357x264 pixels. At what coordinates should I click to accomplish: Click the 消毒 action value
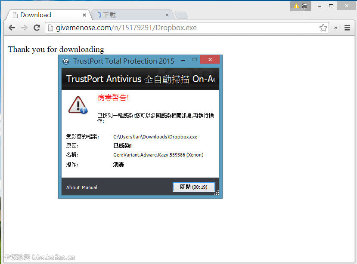click(118, 165)
